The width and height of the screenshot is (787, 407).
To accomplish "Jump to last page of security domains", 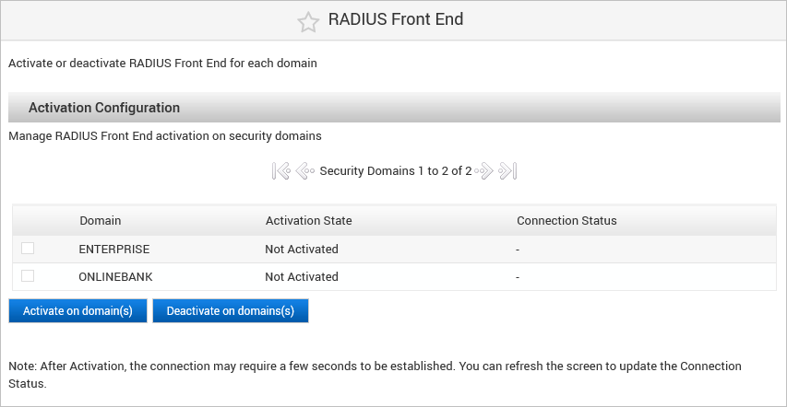I will click(507, 171).
